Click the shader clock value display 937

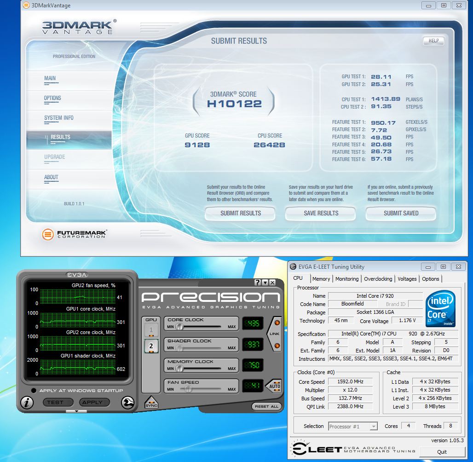click(253, 344)
